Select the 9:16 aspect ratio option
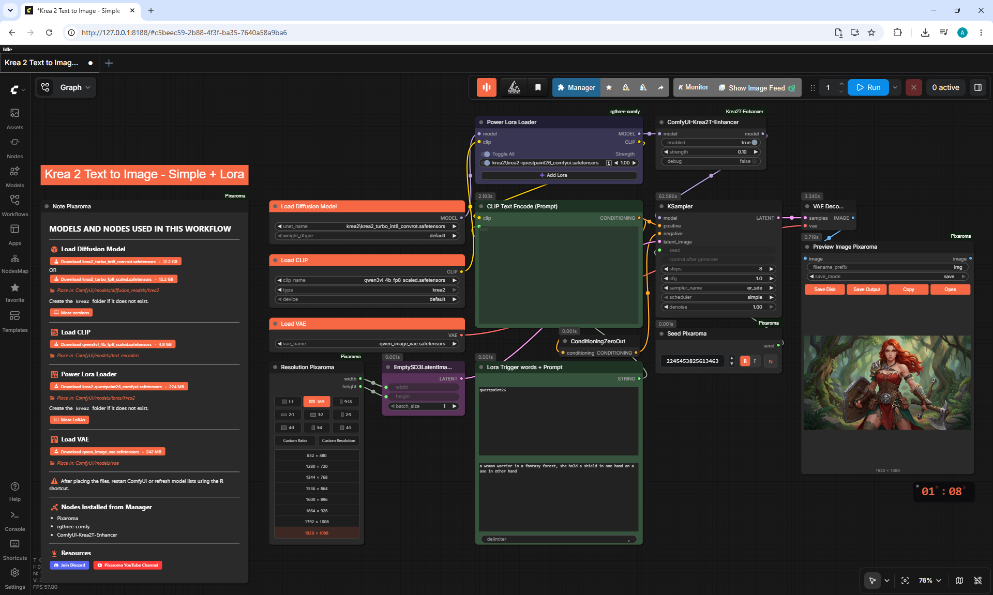This screenshot has height=595, width=993. [x=345, y=402]
